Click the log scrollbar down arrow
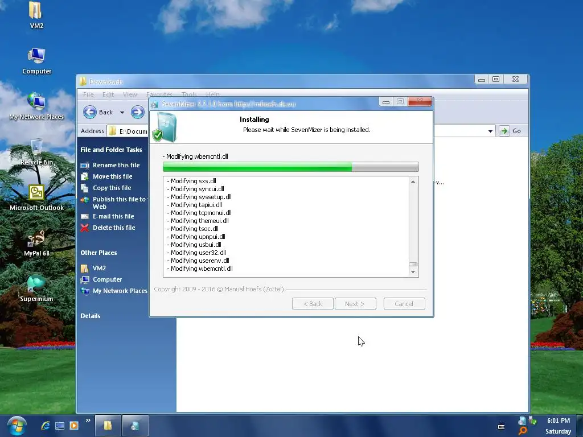This screenshot has height=437, width=583. click(413, 272)
